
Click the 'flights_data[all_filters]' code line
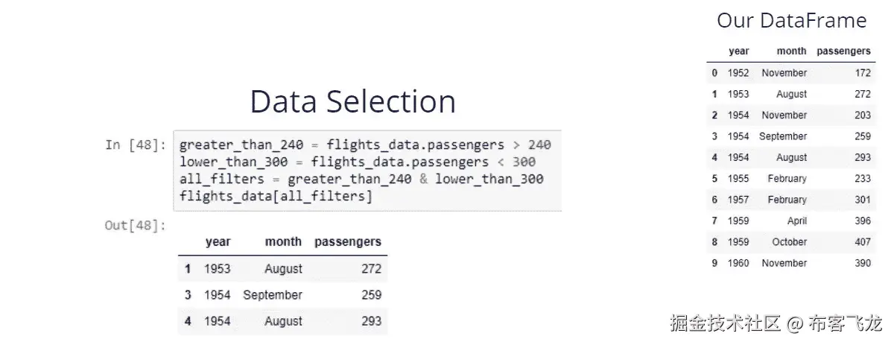click(x=275, y=197)
